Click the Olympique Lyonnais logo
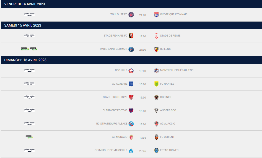This screenshot has width=262, height=158. (x=156, y=14)
